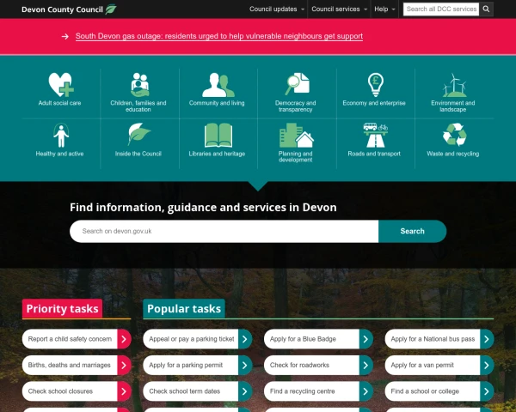
Task: Open the Apply for a van permit link
Action: 422,365
